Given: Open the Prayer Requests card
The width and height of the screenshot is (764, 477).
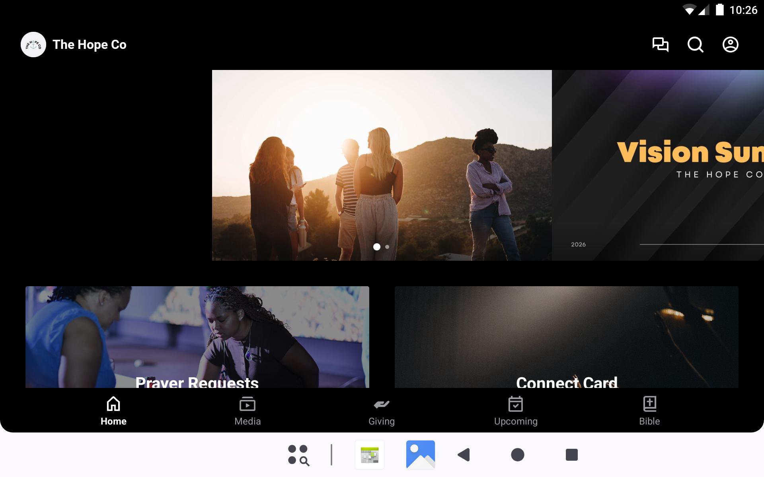Looking at the screenshot, I should click(197, 337).
